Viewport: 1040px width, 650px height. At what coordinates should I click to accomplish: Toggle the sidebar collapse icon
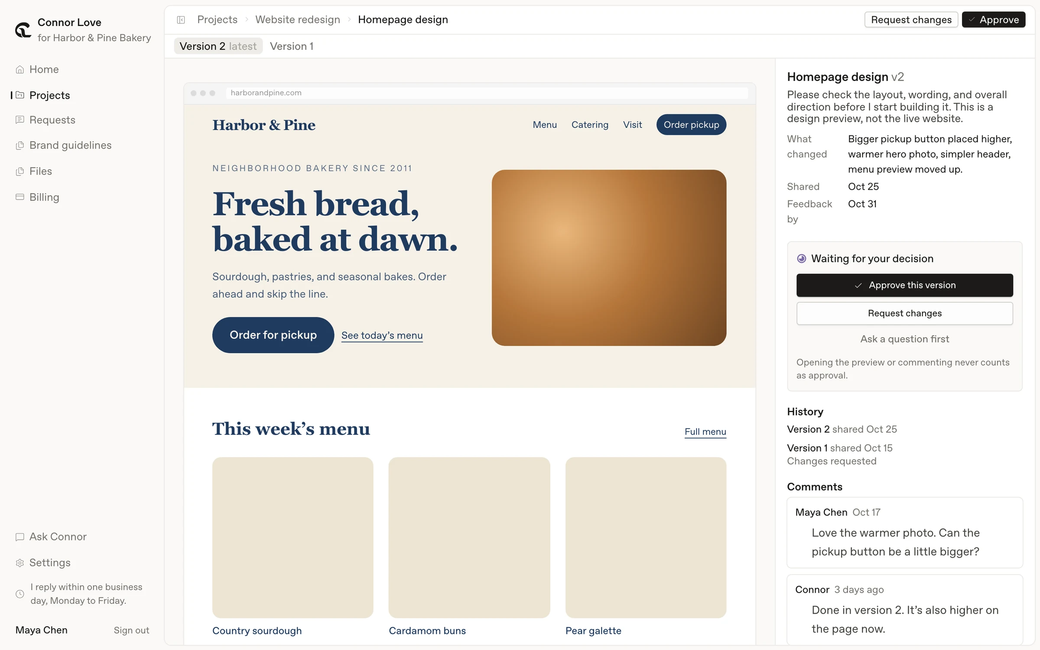181,20
